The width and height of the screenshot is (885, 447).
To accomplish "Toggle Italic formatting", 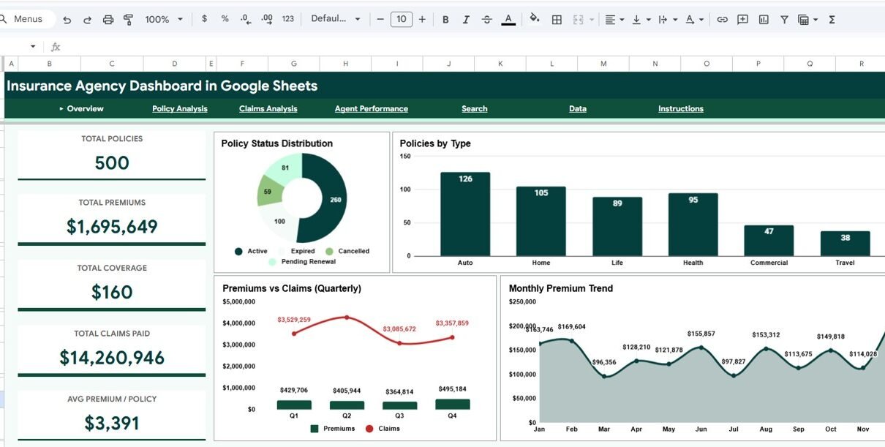I will click(x=466, y=20).
